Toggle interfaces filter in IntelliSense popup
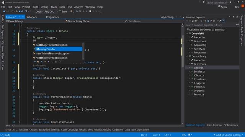Screen dimensions: 245x137 pos(34,62)
